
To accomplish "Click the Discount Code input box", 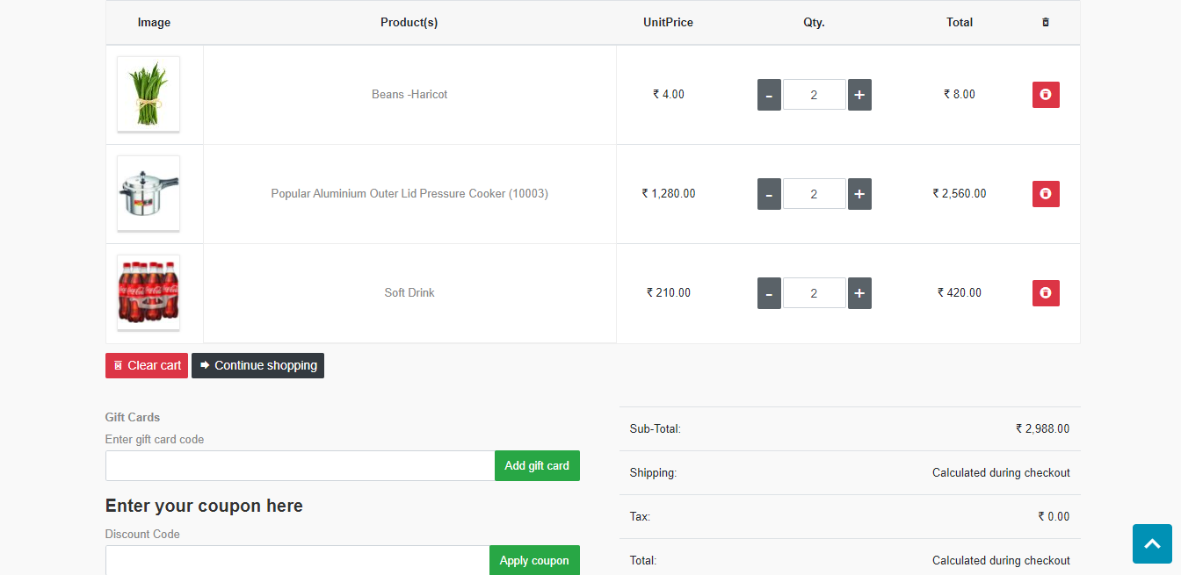I will pyautogui.click(x=297, y=560).
